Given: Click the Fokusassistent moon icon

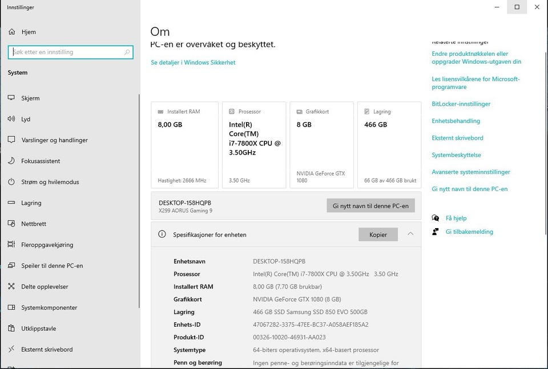Looking at the screenshot, I should 11,161.
